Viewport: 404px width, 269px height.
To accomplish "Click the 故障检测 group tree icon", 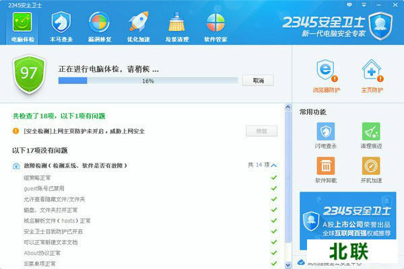I will [15, 165].
